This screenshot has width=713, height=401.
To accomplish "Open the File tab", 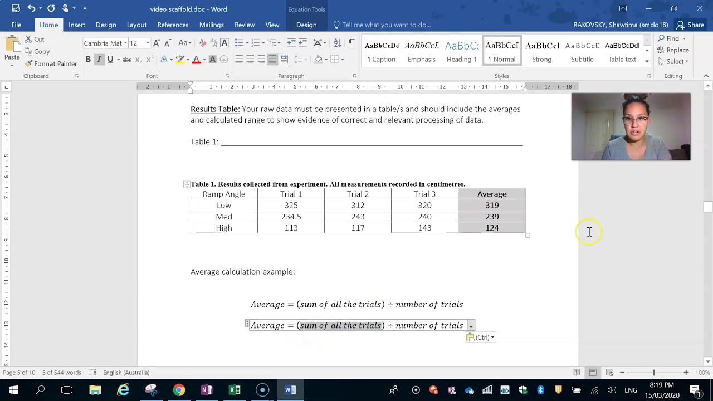I will pos(16,25).
